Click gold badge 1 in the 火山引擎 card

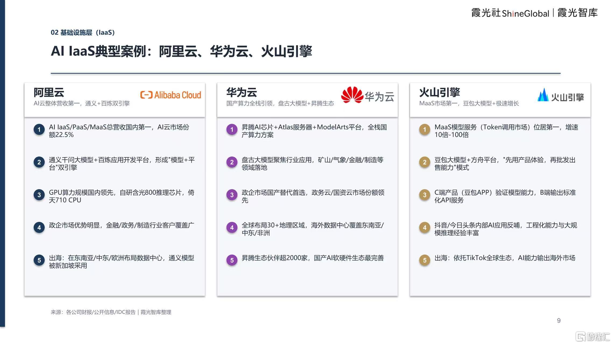425,130
